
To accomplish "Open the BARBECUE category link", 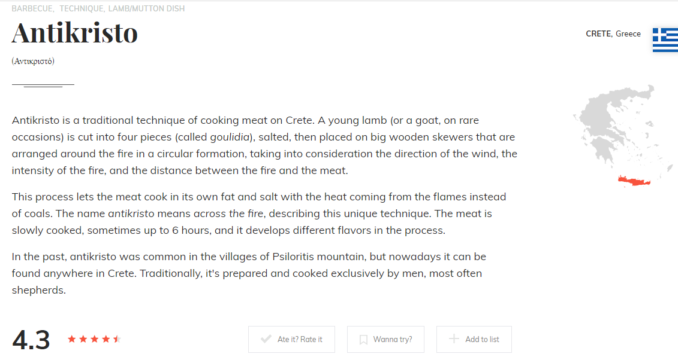I will [32, 9].
